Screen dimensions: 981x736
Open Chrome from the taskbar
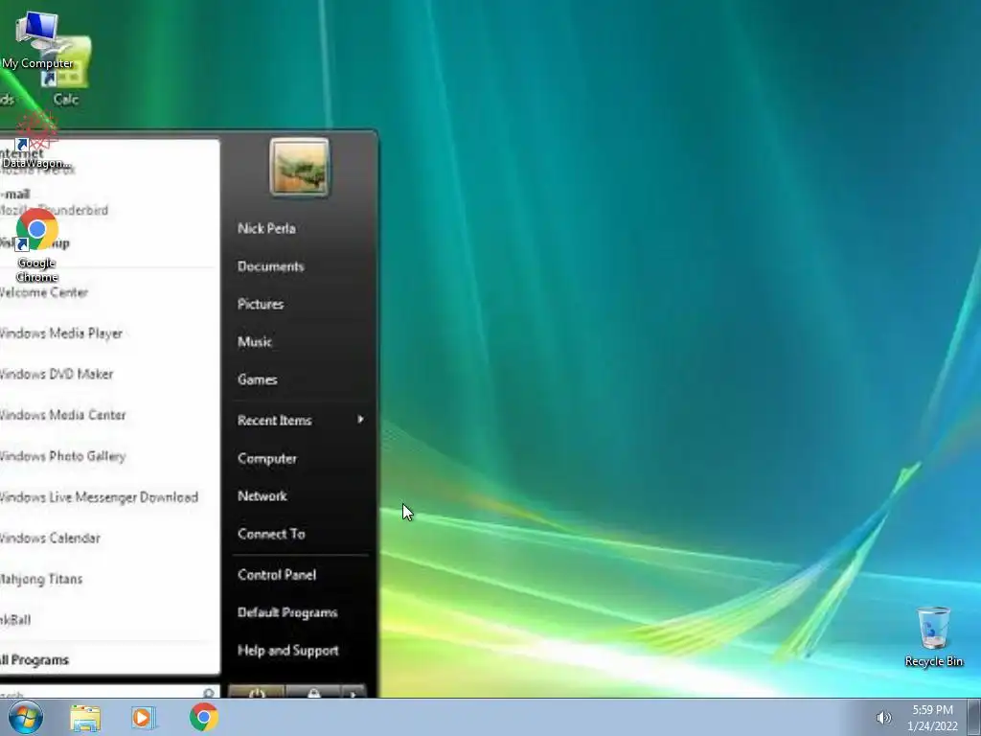pyautogui.click(x=204, y=717)
